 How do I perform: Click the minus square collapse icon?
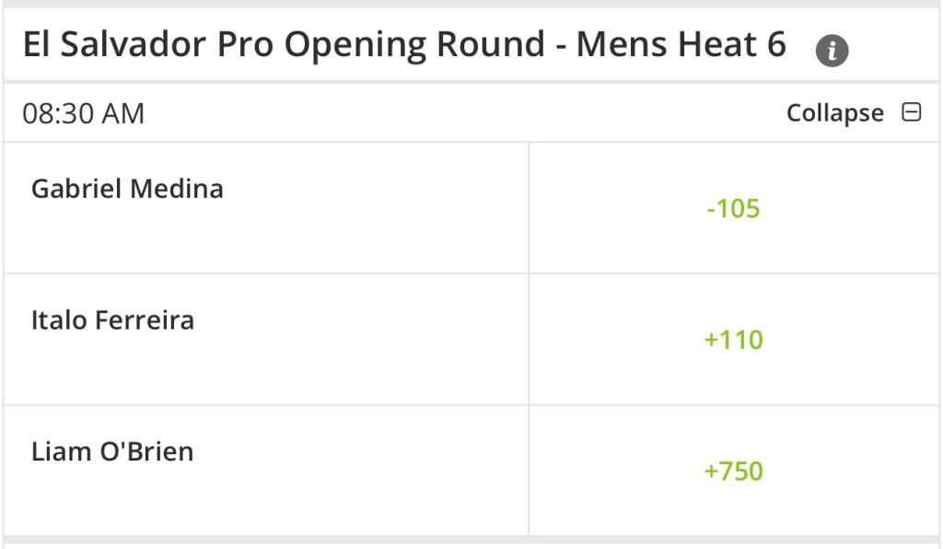(x=912, y=112)
